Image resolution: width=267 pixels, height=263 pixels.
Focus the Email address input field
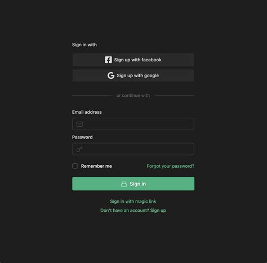click(x=133, y=124)
